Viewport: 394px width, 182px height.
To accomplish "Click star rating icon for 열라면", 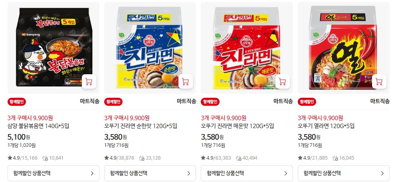I will (x=300, y=158).
